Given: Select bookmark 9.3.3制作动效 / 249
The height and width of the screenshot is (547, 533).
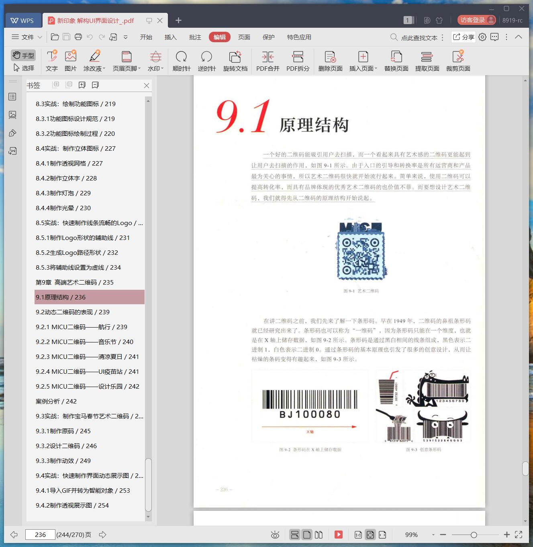Looking at the screenshot, I should click(x=90, y=461).
